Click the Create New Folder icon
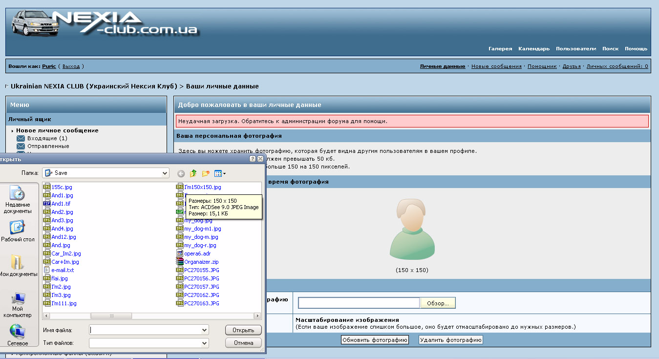 click(206, 173)
